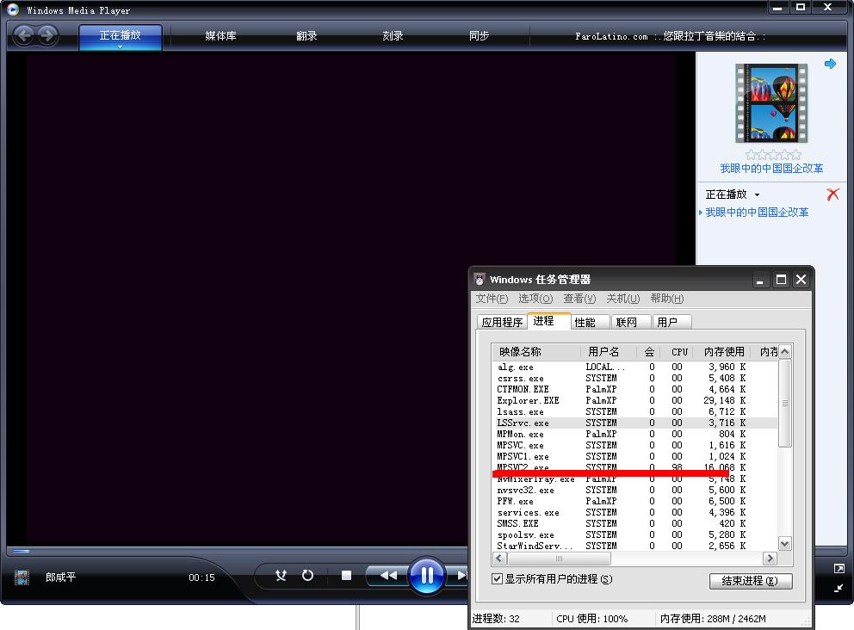Switch to the 联网 tab
Viewport: 854px width, 630px height.
pyautogui.click(x=631, y=323)
